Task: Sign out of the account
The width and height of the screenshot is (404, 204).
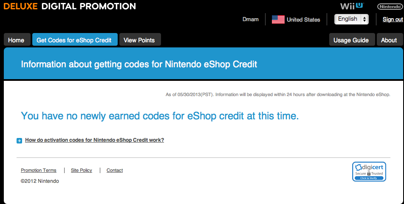Action: (x=393, y=19)
